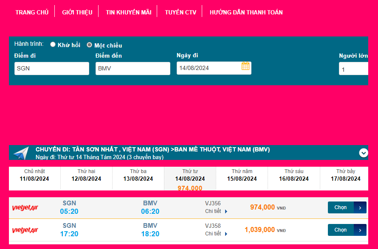This screenshot has width=378, height=249.
Task: Select the Một chiều one-way option
Action: click(x=90, y=45)
